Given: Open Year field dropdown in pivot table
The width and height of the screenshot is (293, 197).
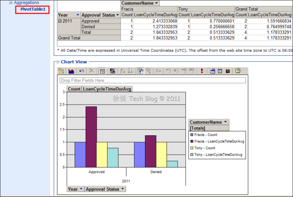Looking at the screenshot, I should pyautogui.click(x=78, y=15).
